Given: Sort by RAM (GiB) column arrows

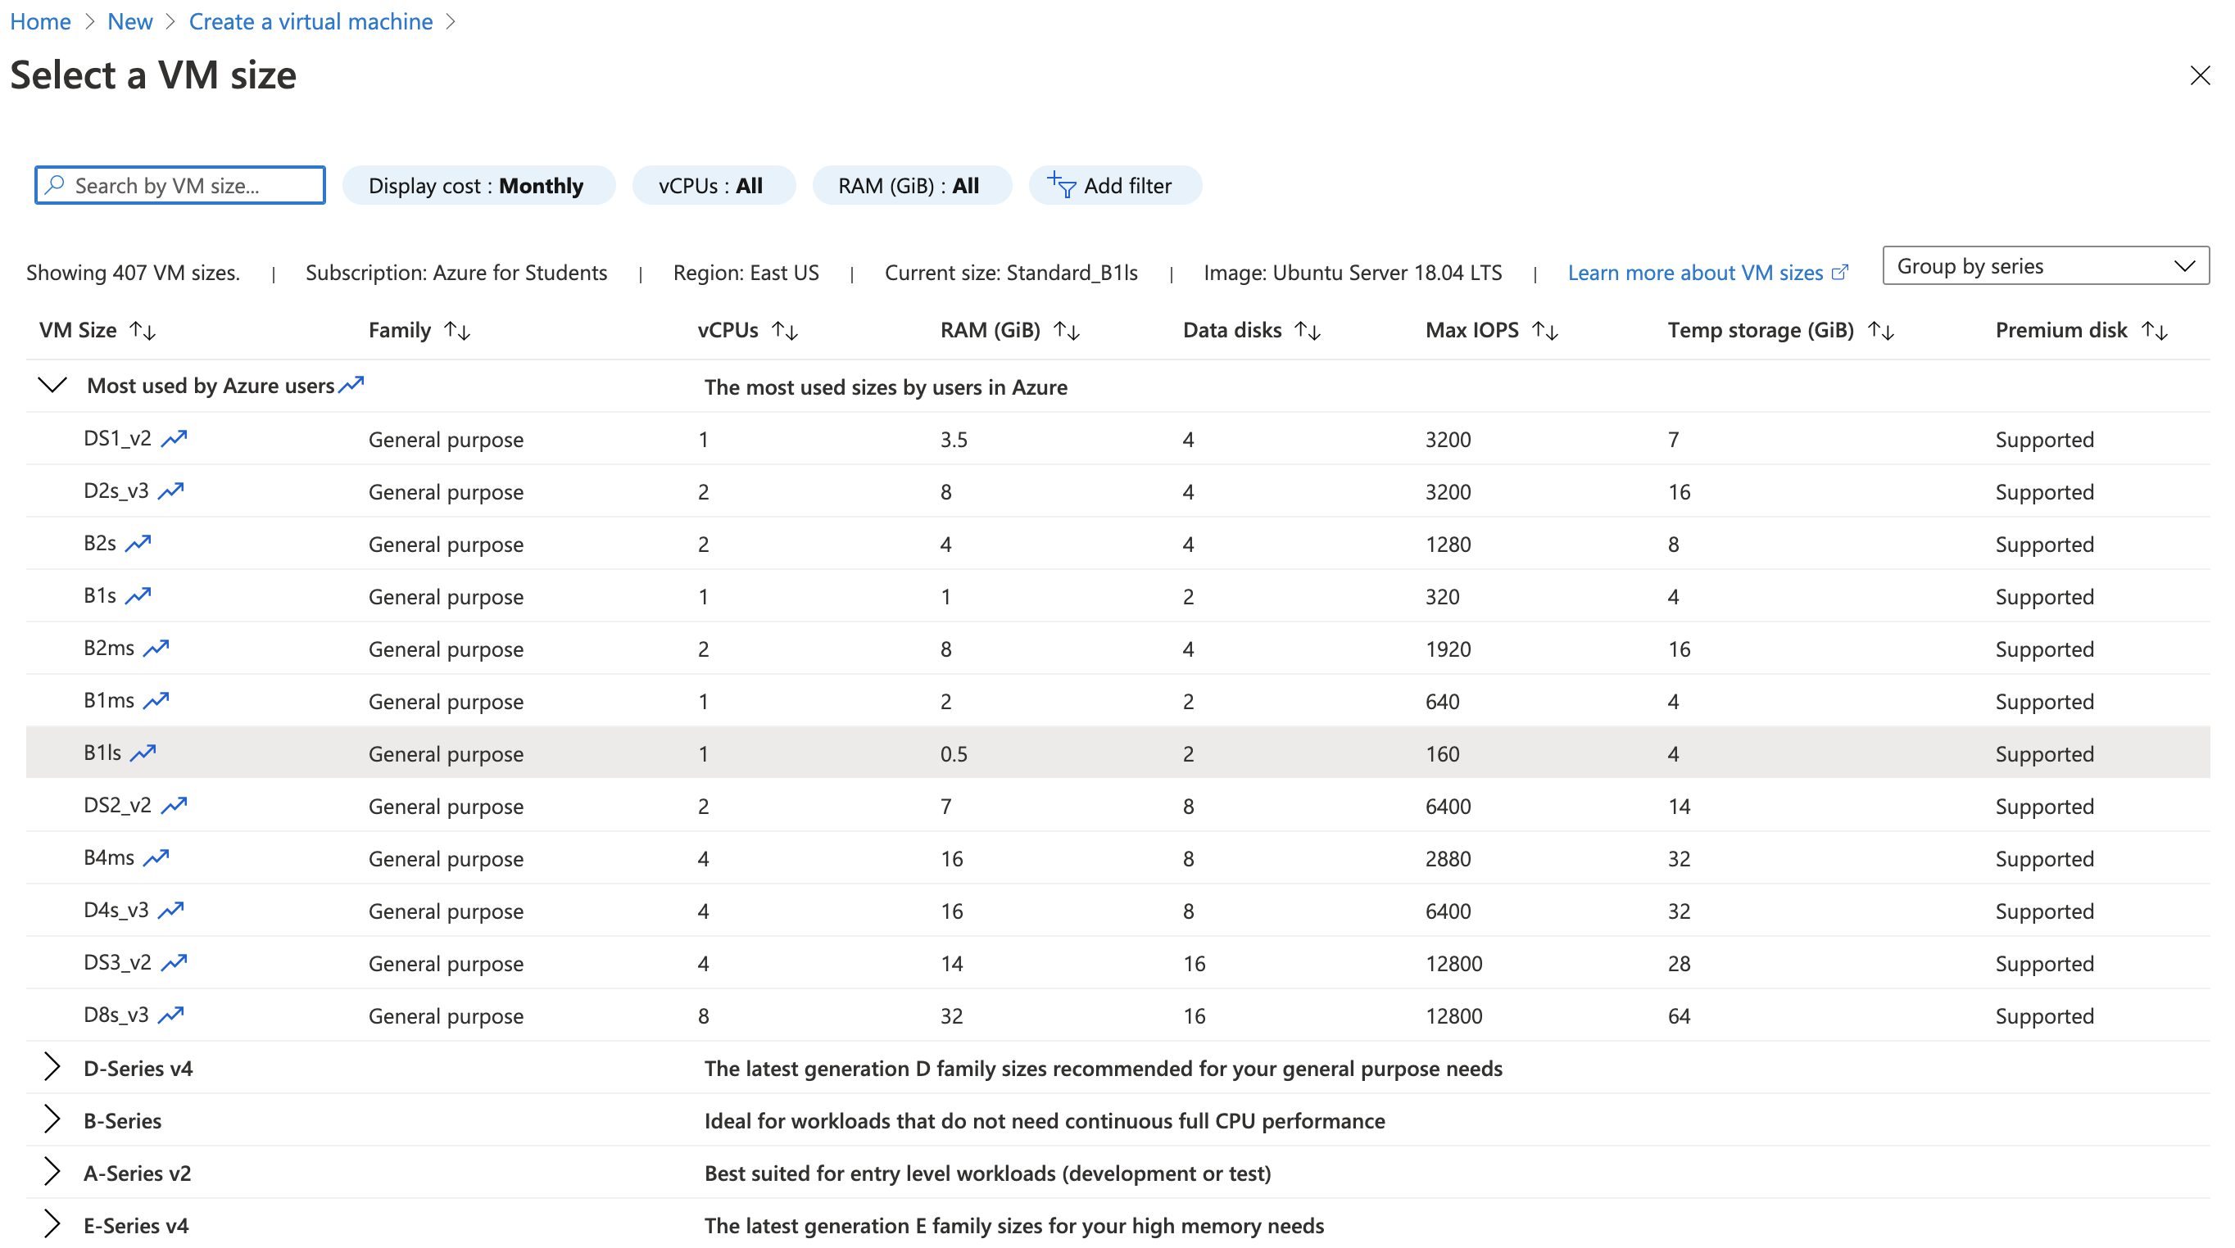Looking at the screenshot, I should click(1067, 331).
